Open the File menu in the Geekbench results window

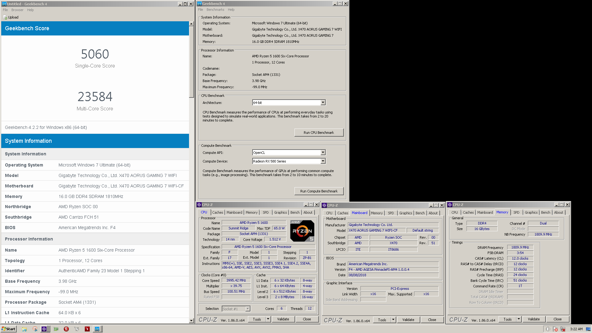(5, 10)
